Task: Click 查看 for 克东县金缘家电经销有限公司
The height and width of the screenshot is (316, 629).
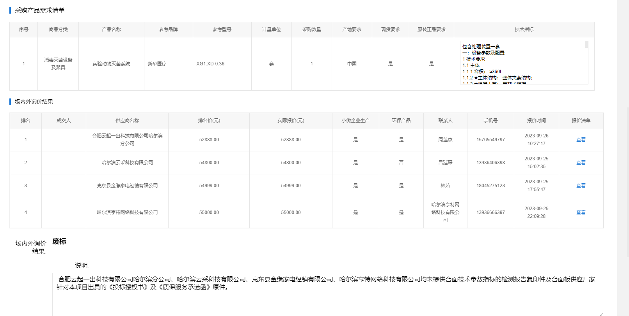Action: pos(581,186)
